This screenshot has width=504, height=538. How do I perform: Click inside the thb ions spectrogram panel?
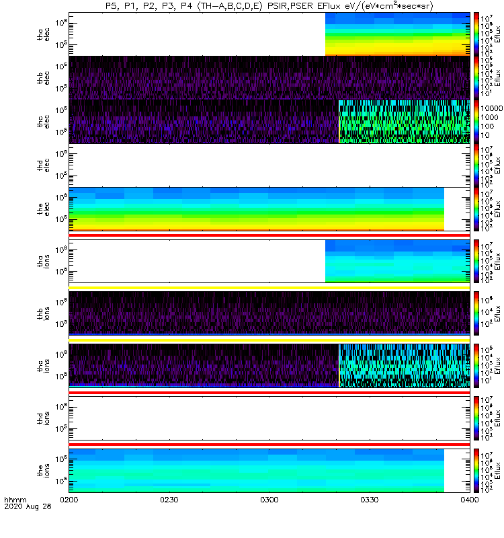click(x=269, y=313)
